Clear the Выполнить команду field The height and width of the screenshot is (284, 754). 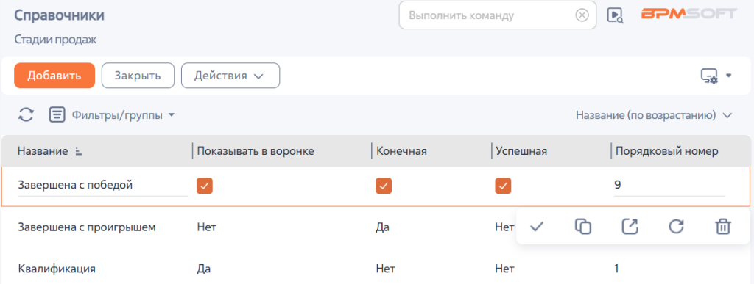click(x=582, y=15)
